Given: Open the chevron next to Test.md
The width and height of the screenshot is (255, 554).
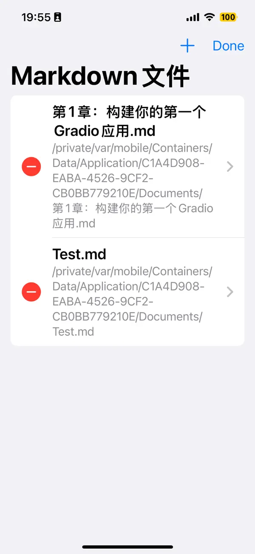Looking at the screenshot, I should [229, 292].
